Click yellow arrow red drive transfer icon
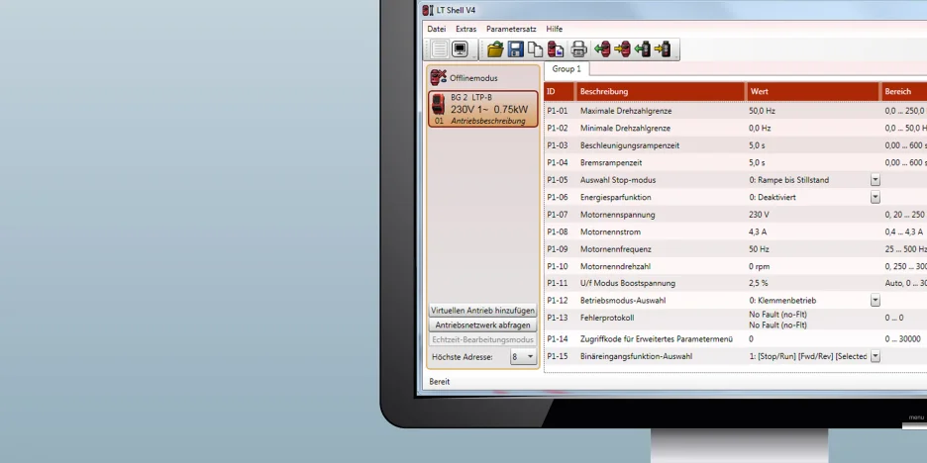Image resolution: width=927 pixels, height=463 pixels. coord(623,49)
